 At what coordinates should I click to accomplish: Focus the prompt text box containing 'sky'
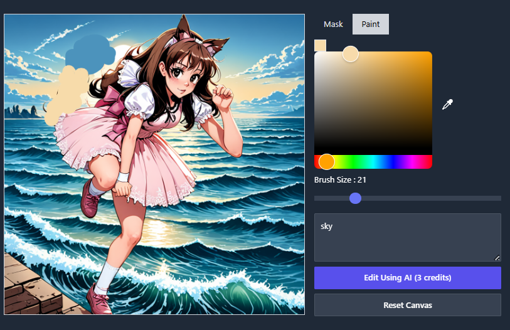(x=408, y=237)
